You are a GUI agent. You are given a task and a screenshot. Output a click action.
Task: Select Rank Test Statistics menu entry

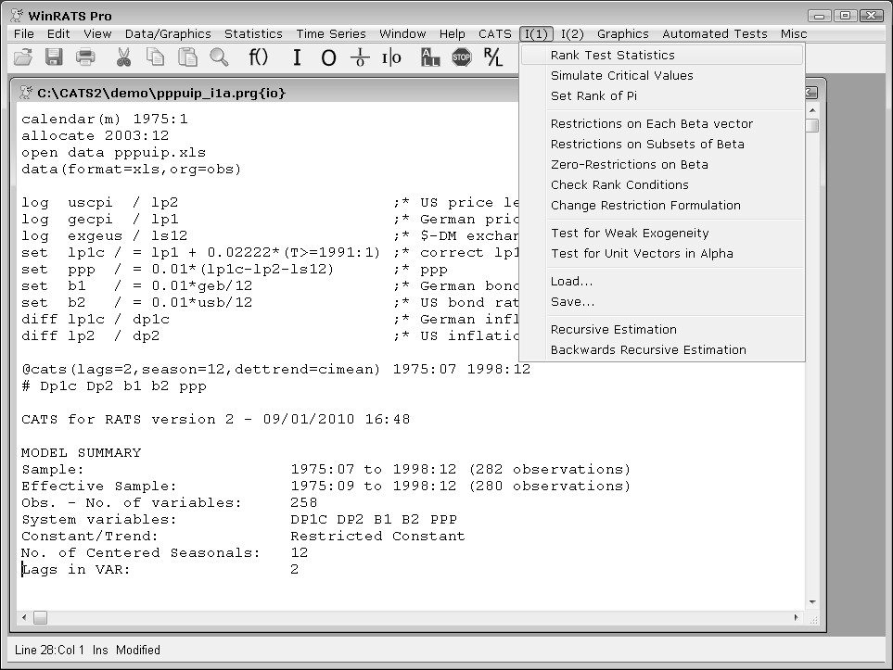612,56
